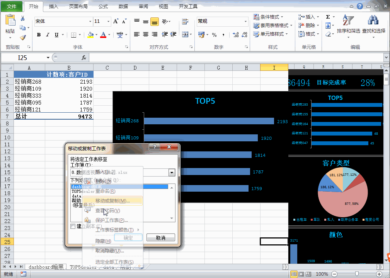Apply percent style format
This screenshot has height=278, width=390.
[x=214, y=34]
